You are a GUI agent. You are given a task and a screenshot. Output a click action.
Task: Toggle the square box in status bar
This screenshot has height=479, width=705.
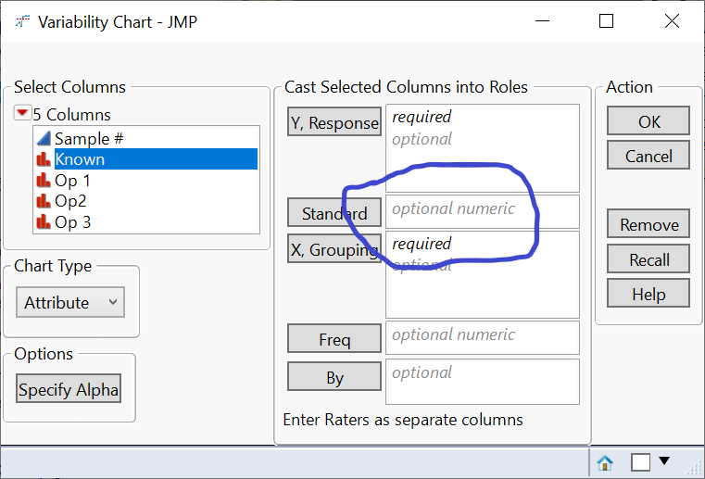click(640, 461)
